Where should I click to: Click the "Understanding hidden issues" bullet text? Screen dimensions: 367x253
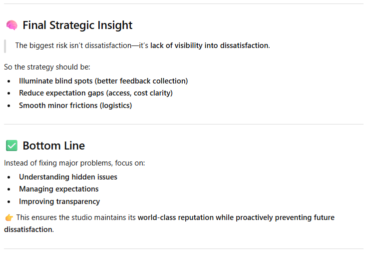point(68,176)
